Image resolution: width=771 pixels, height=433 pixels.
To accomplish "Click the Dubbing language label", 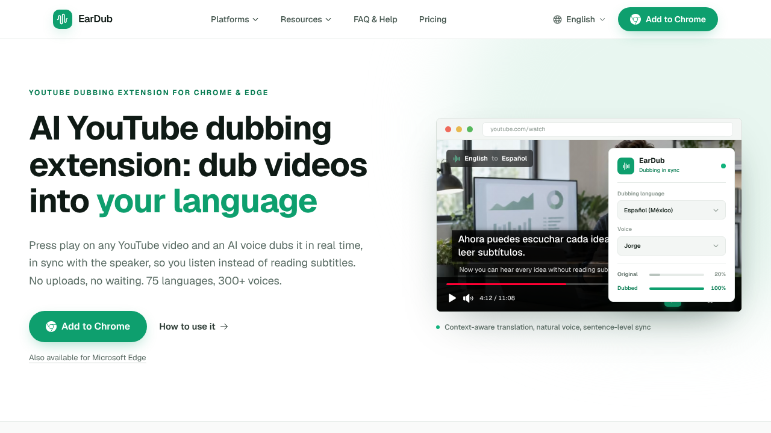I will tap(641, 194).
